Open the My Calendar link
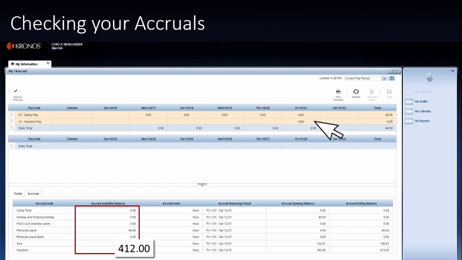462x260 pixels. pos(423,111)
